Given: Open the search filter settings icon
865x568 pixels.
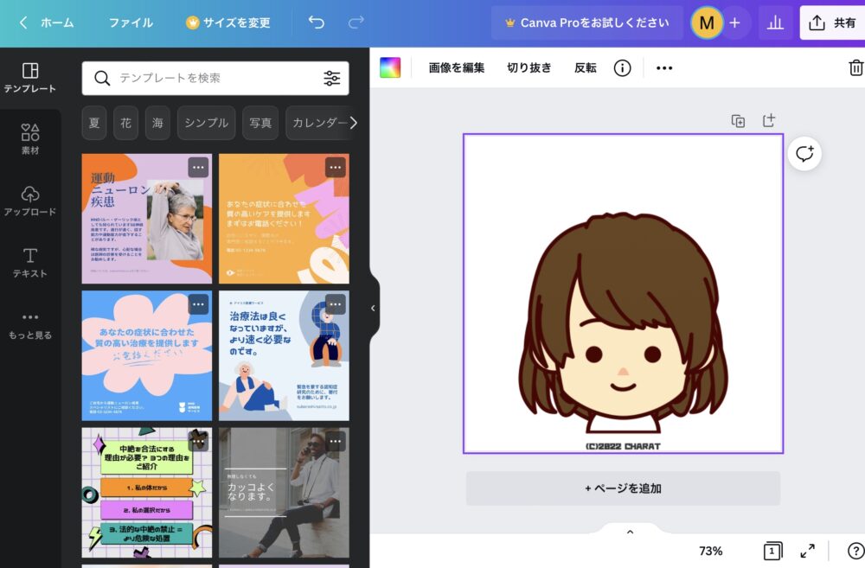Looking at the screenshot, I should pos(331,79).
